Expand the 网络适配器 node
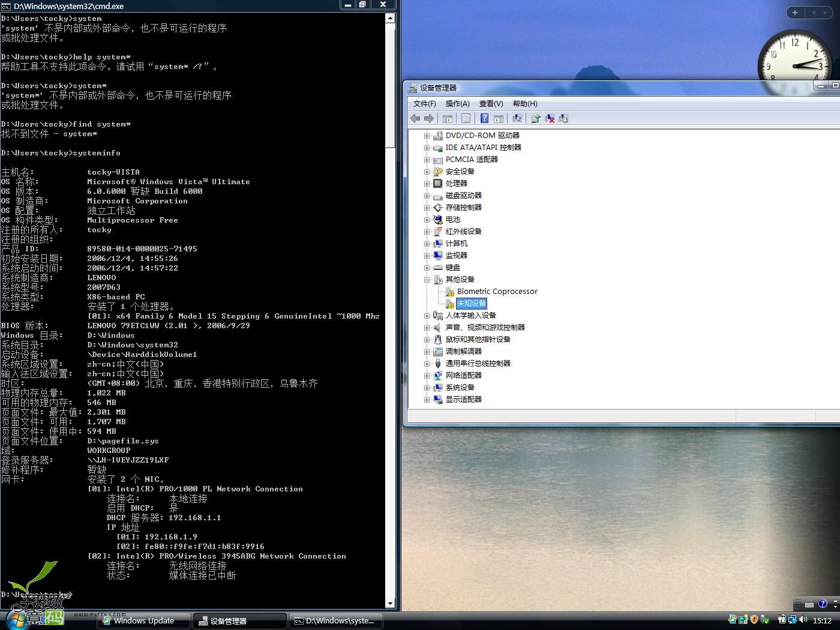Viewport: 840px width, 630px height. click(427, 376)
